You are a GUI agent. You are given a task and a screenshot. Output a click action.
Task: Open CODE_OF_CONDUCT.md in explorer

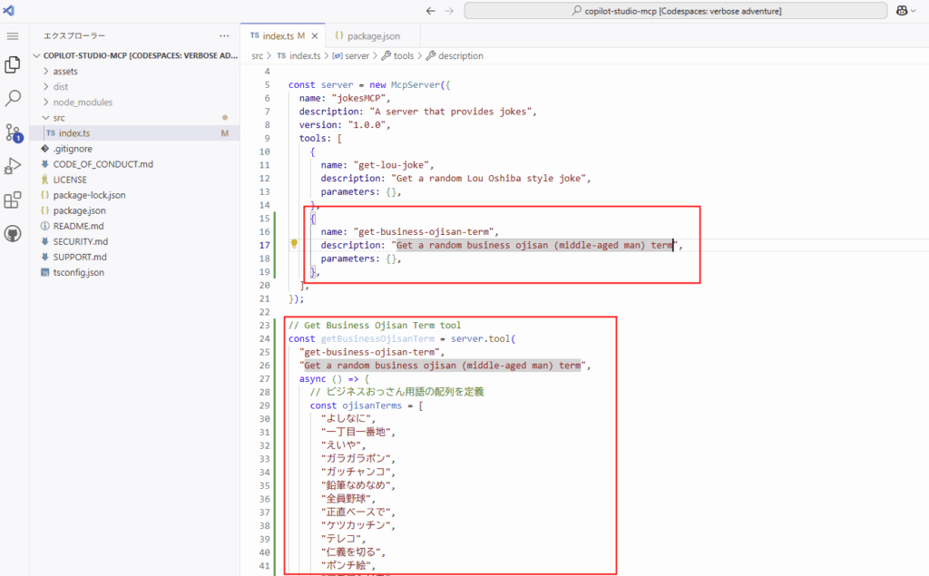135,164
